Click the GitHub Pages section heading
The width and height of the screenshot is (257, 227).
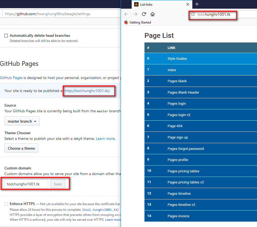pos(19,64)
